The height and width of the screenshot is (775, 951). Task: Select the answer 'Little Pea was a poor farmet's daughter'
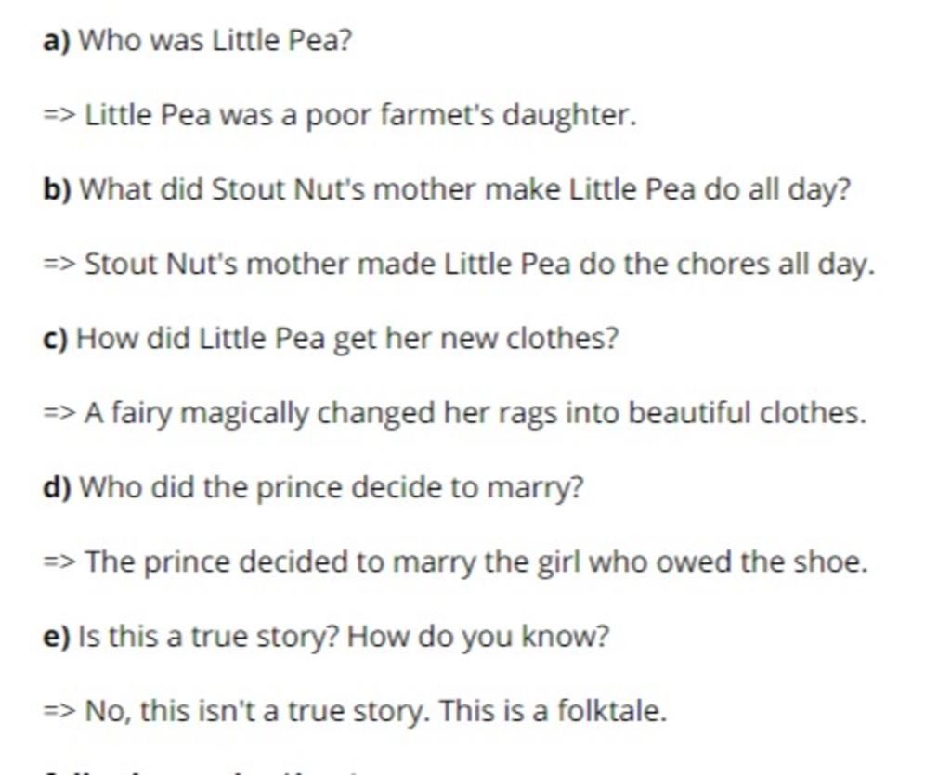click(360, 115)
